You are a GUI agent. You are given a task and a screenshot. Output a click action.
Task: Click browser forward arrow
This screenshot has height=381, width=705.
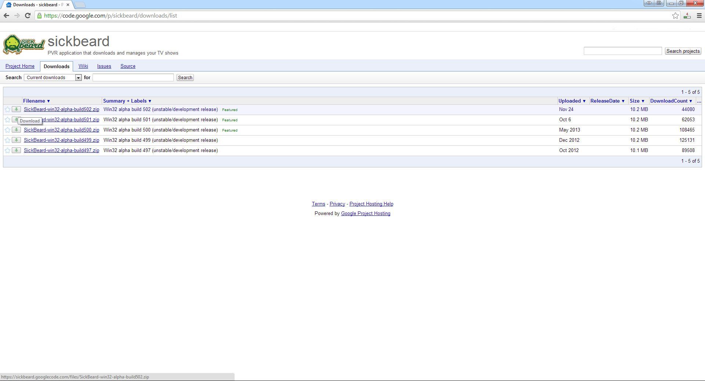[x=17, y=15]
